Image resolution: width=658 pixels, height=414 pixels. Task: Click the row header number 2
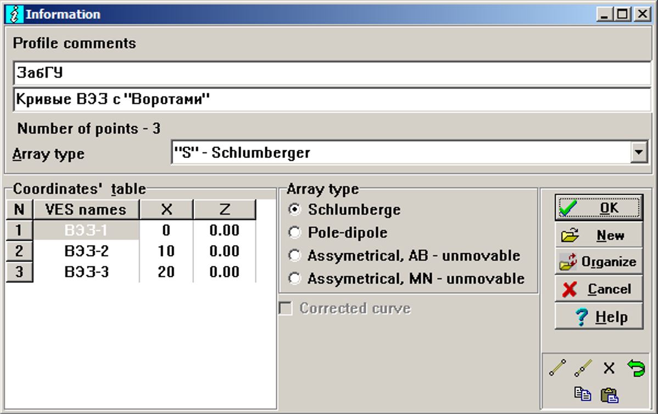click(x=19, y=251)
